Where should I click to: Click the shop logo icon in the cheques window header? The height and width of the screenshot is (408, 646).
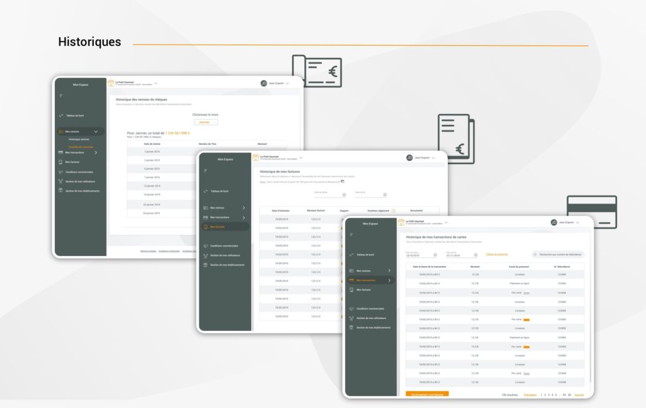point(111,83)
